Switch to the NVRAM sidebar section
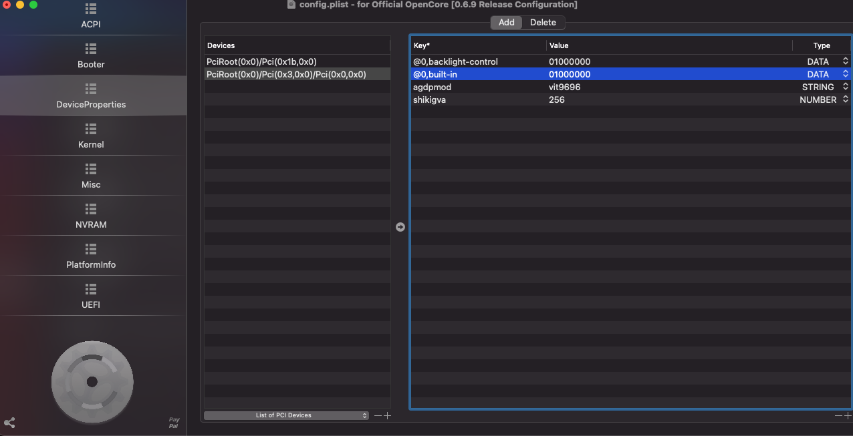The height and width of the screenshot is (436, 853). (x=91, y=216)
